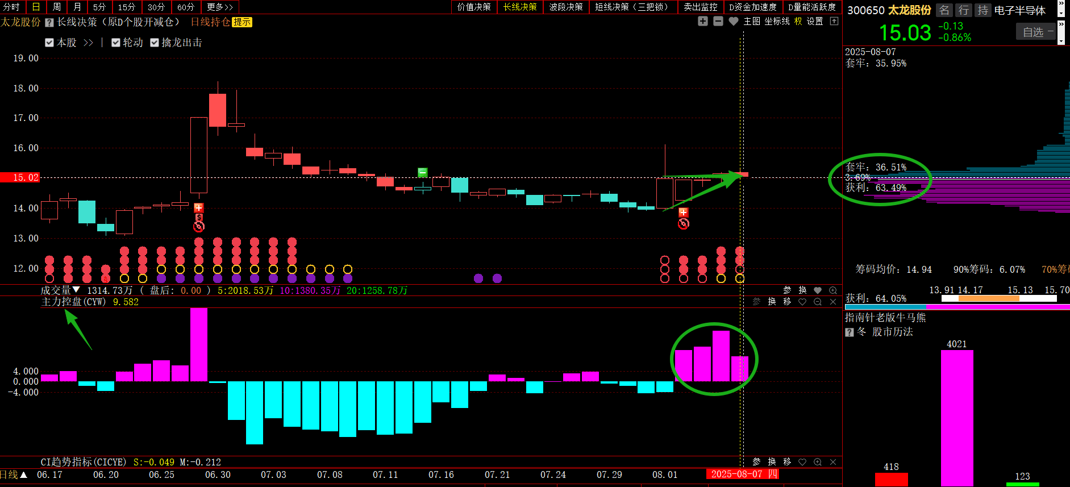Click the 日线 triangle at bottom left
The height and width of the screenshot is (487, 1070).
click(x=24, y=474)
